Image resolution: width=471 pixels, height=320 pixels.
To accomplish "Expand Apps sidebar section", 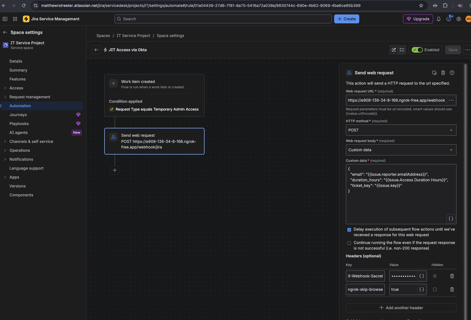I will pos(5,177).
